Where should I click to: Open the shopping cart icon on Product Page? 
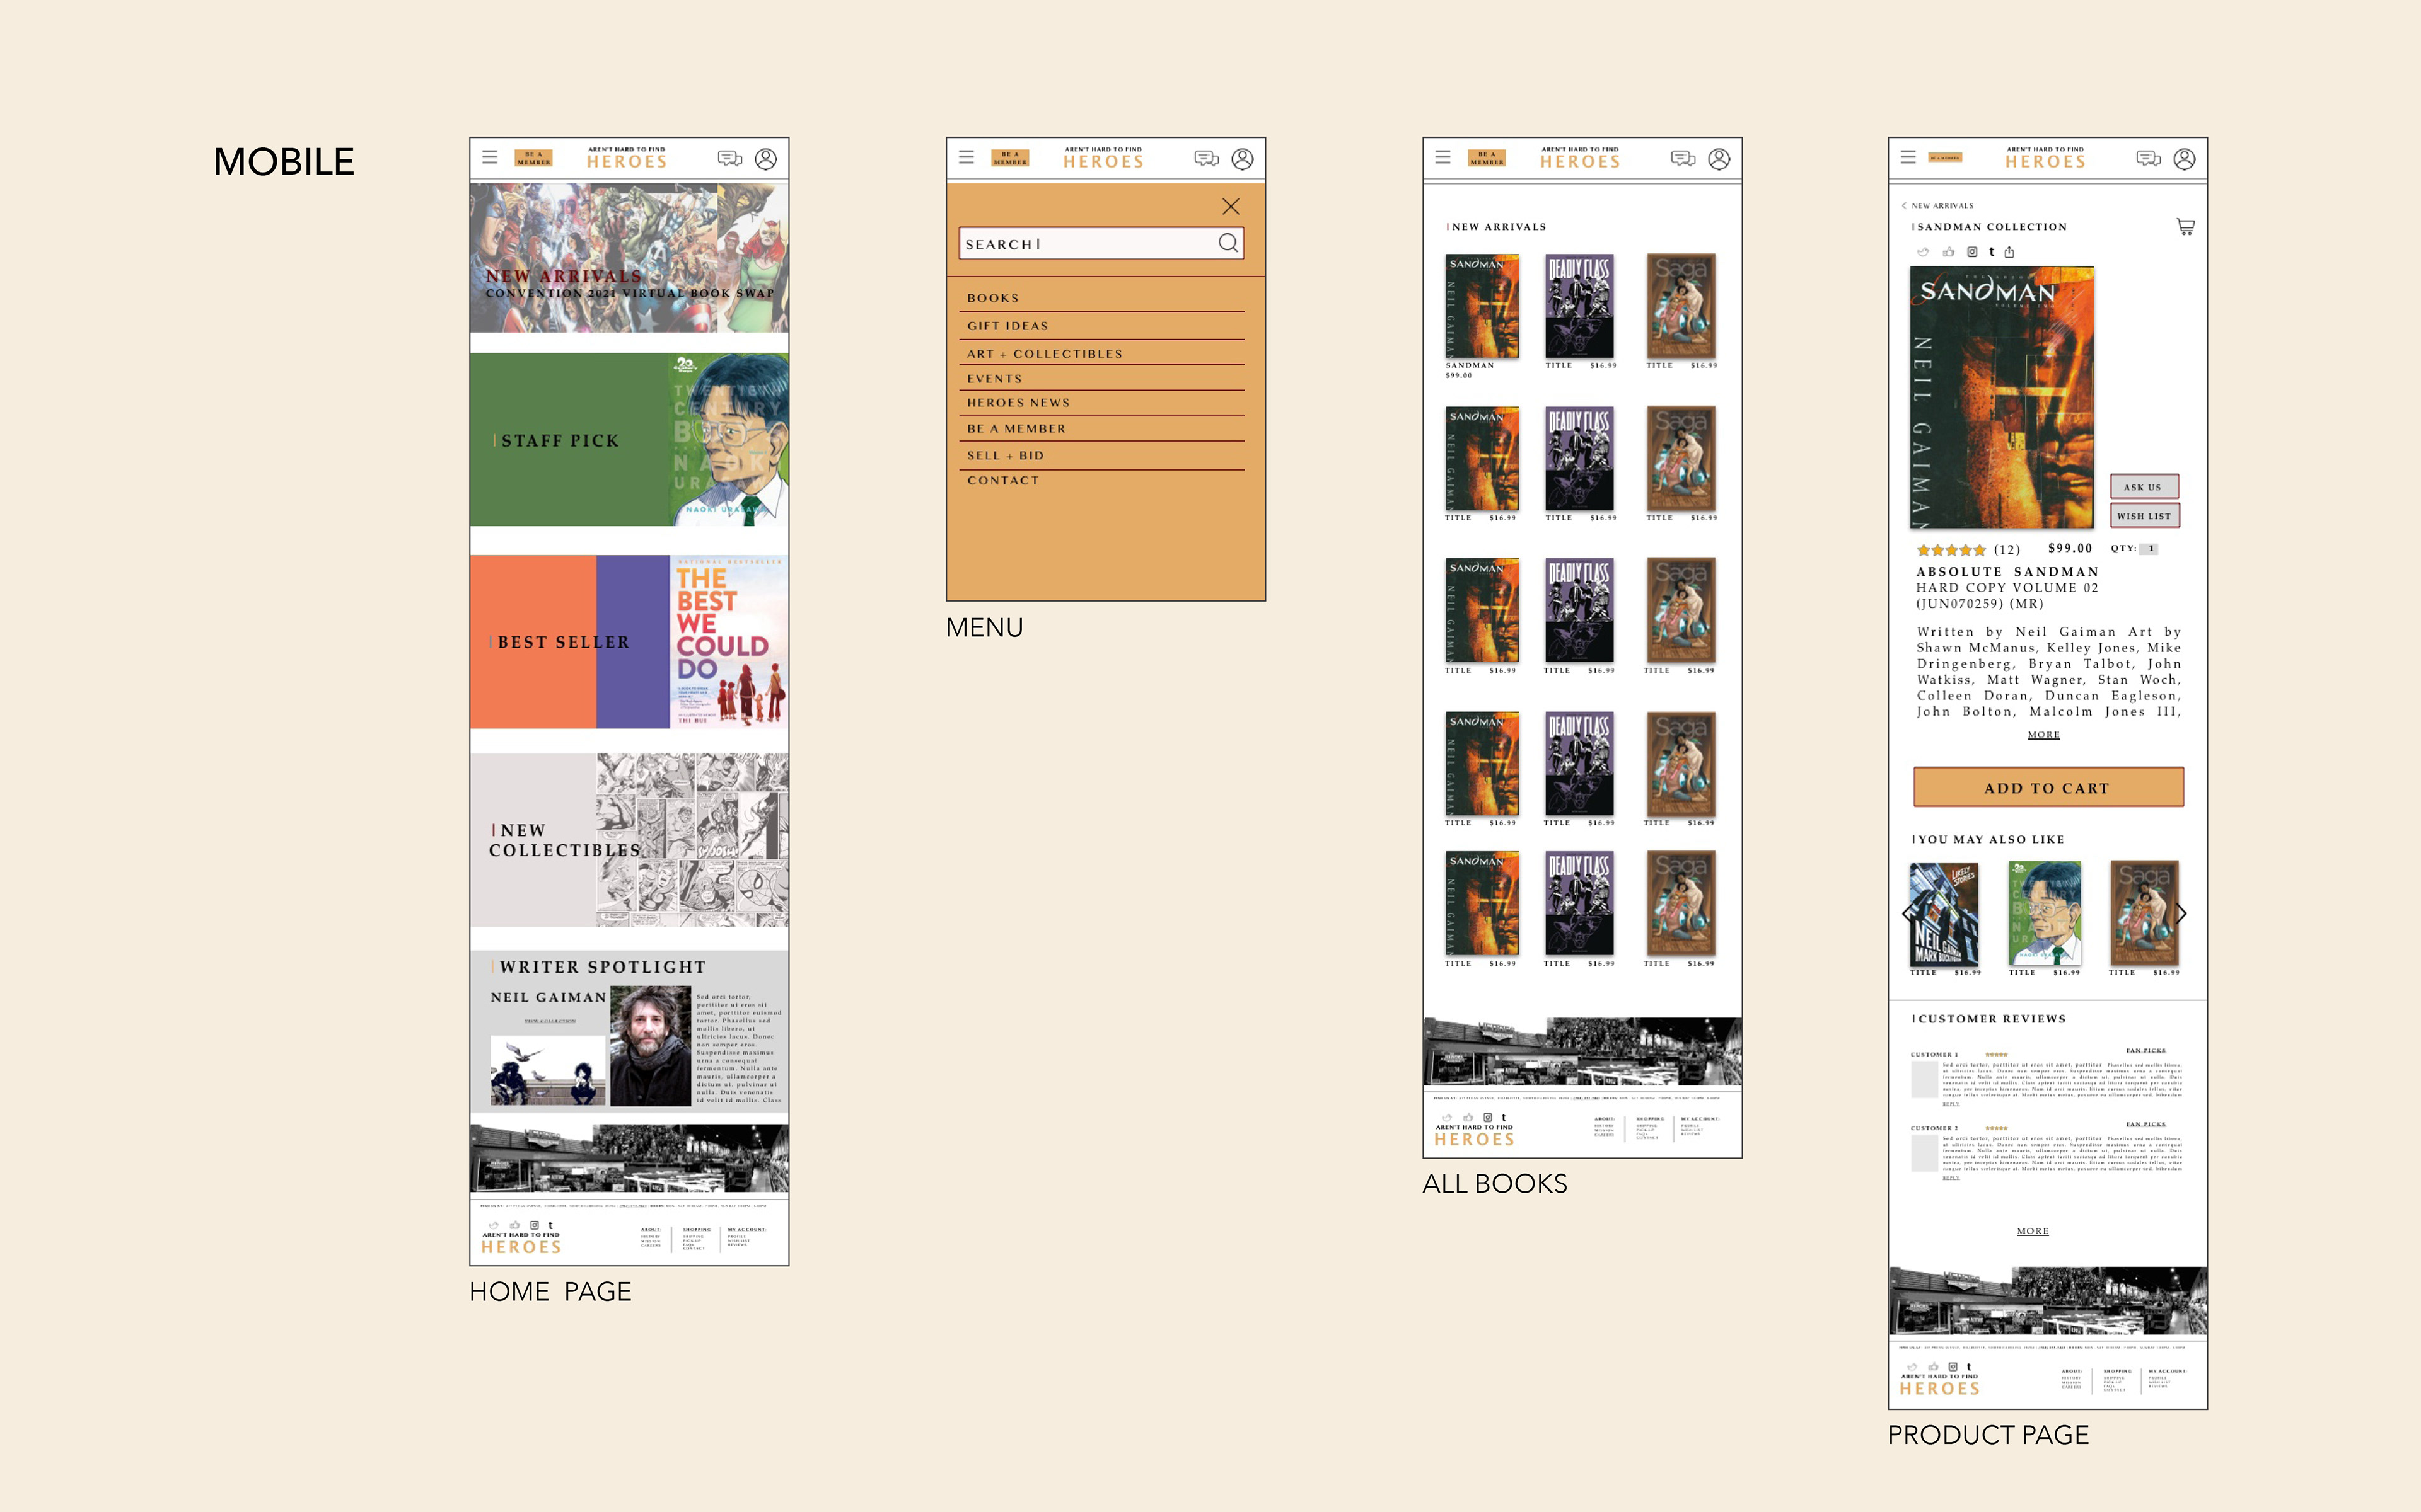pyautogui.click(x=2185, y=227)
